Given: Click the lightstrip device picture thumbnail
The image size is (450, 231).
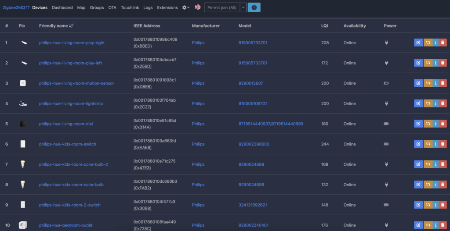Looking at the screenshot, I should point(23,103).
